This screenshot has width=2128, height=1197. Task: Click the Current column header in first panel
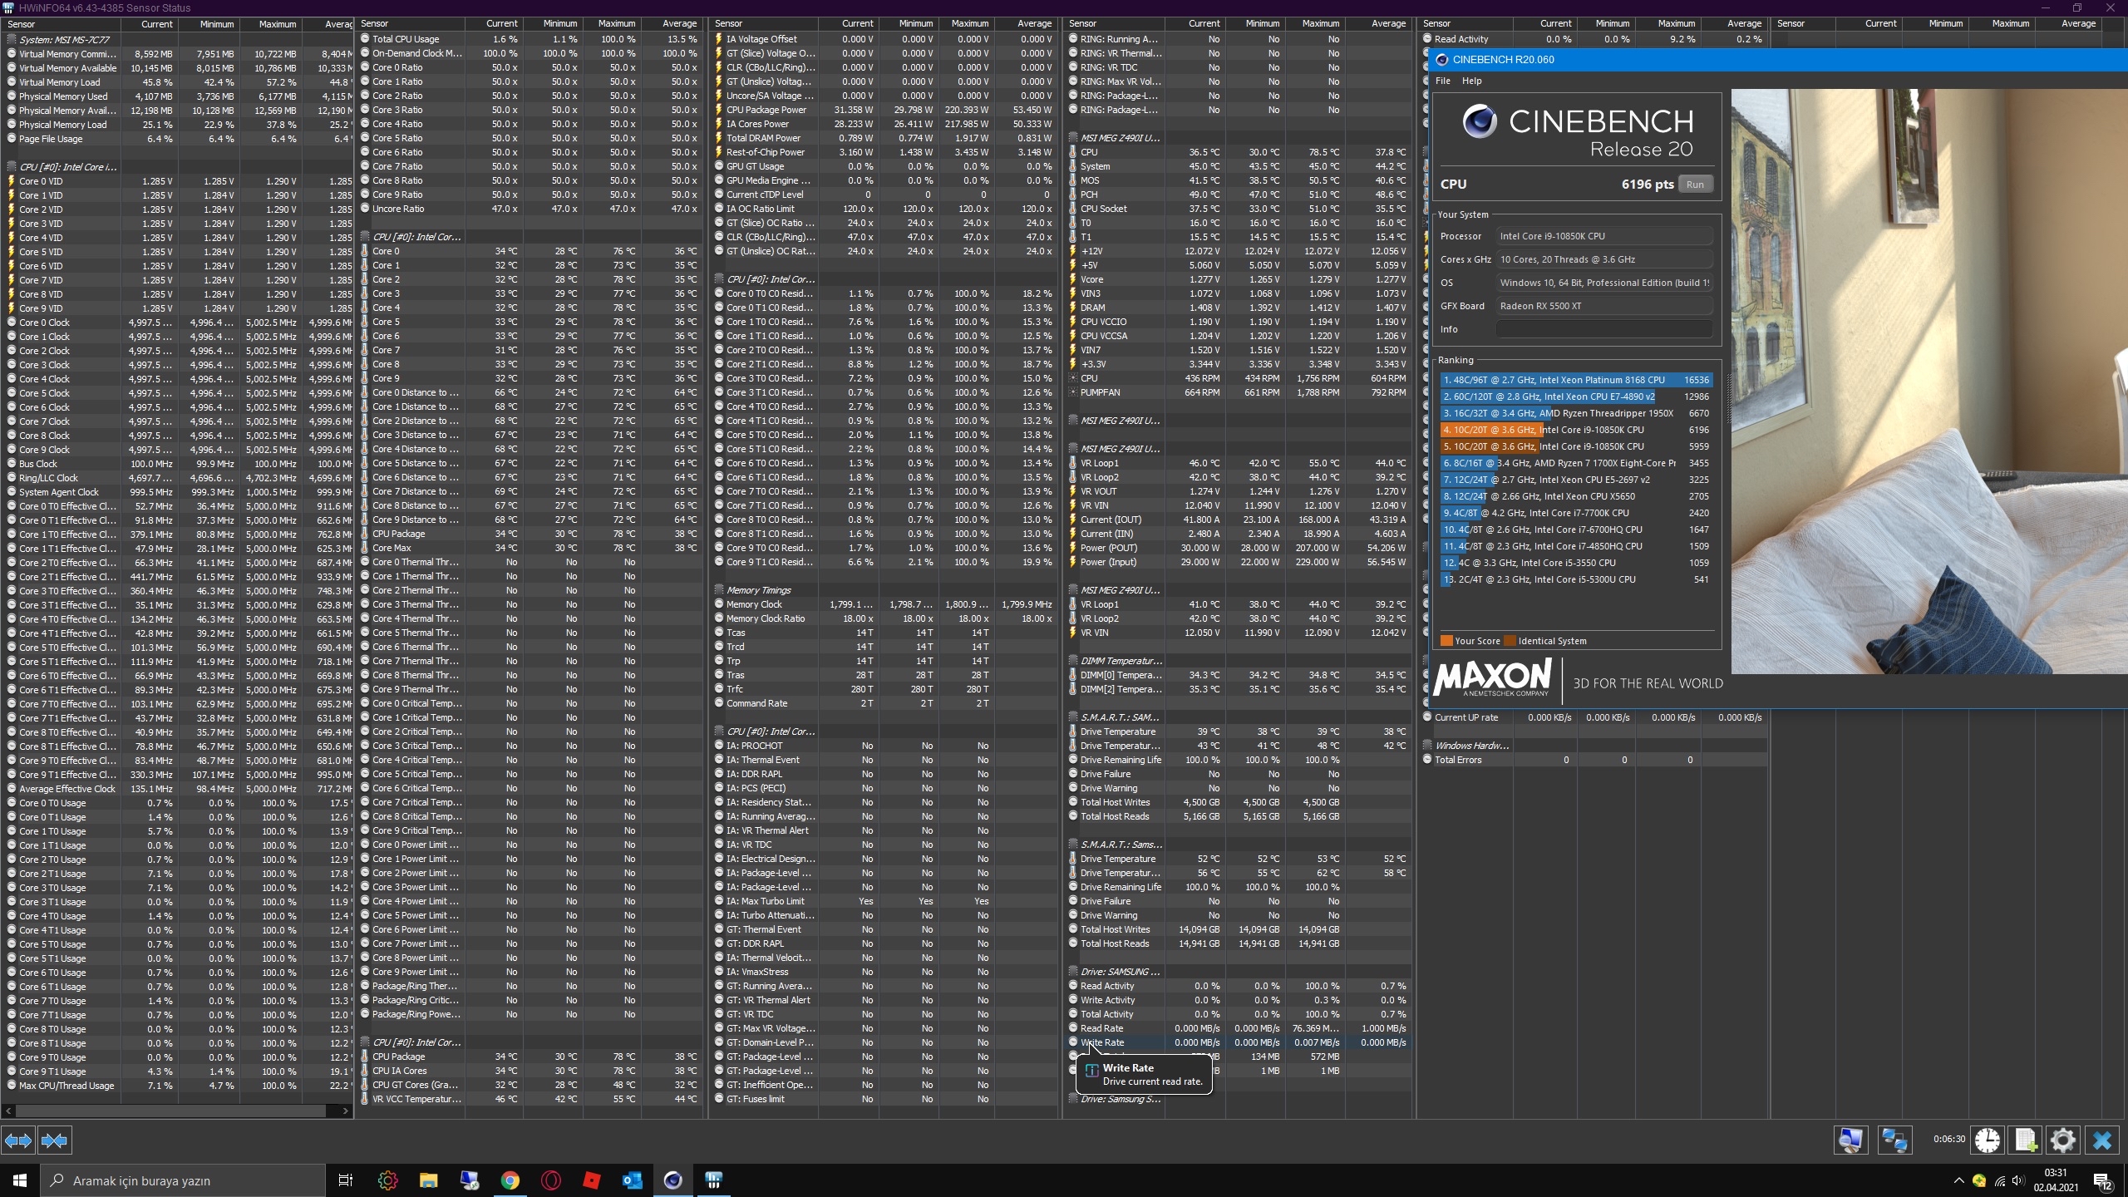point(150,24)
